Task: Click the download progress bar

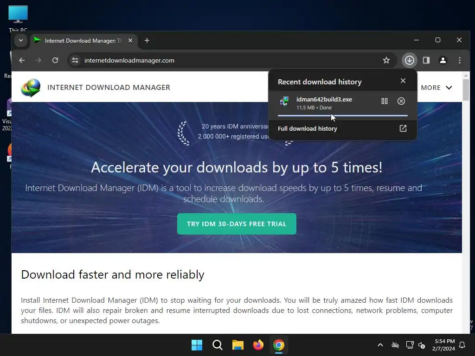Action: 343,115
